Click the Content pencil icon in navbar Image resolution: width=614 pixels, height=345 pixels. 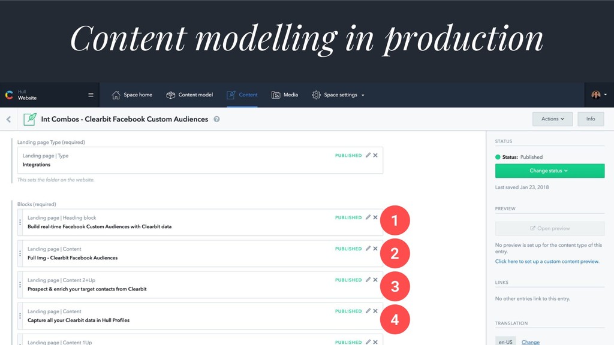(231, 95)
